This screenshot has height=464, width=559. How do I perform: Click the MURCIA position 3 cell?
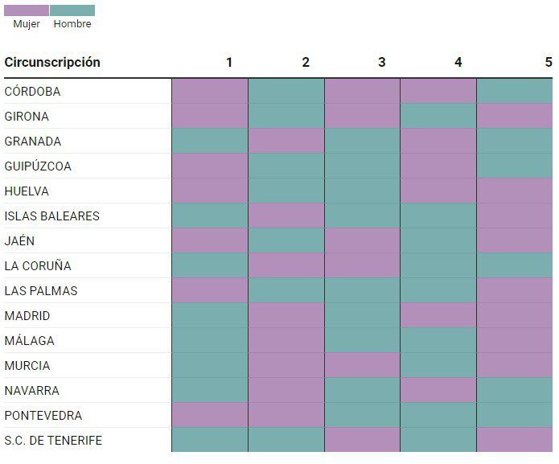(362, 366)
